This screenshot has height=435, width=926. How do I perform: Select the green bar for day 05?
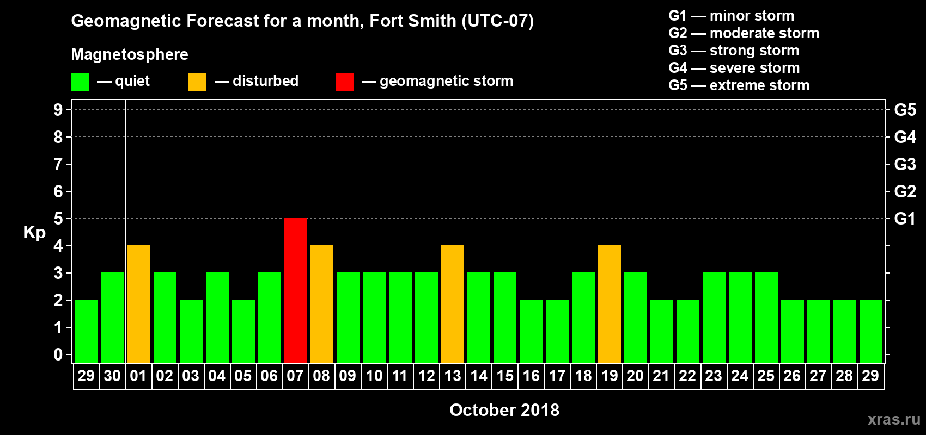(x=243, y=332)
